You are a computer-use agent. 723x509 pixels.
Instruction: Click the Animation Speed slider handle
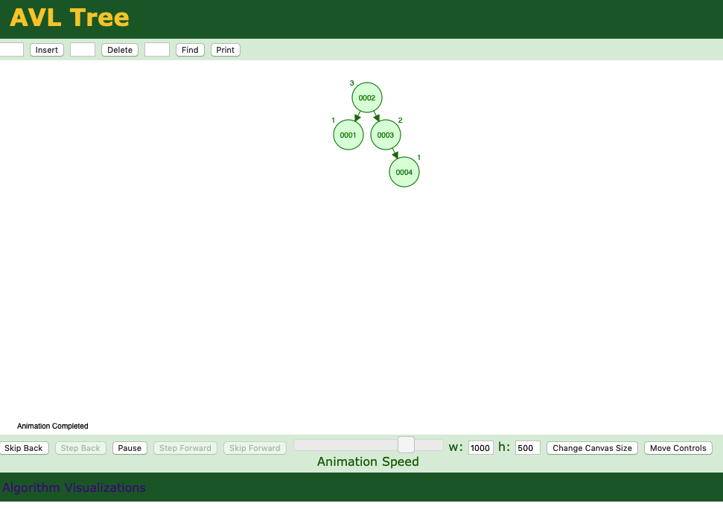[407, 445]
